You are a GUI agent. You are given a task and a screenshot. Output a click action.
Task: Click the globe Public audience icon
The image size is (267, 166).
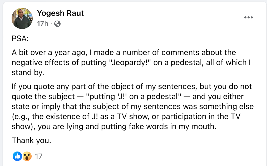[57, 24]
